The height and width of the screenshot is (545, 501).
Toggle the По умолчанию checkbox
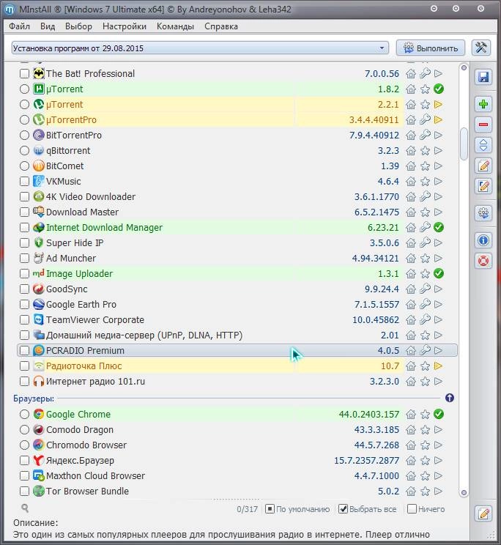pyautogui.click(x=270, y=509)
